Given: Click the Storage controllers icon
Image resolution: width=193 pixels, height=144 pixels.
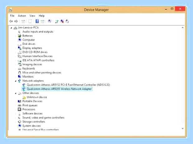Looking at the screenshot, I should pos(19,122).
